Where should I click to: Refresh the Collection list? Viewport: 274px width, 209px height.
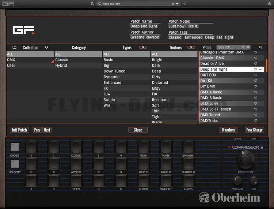point(46,47)
